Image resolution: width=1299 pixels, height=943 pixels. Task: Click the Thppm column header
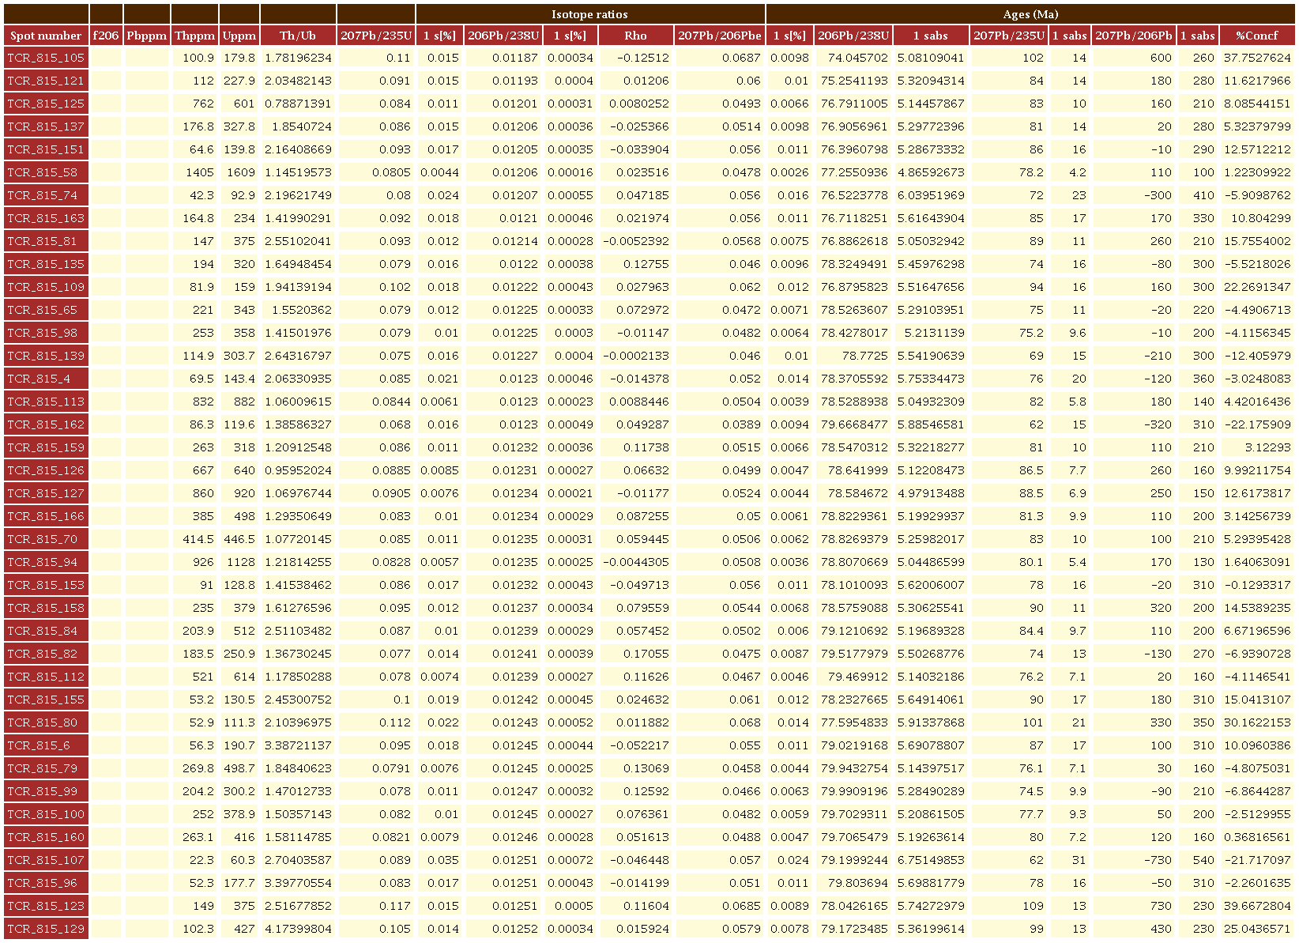[194, 36]
